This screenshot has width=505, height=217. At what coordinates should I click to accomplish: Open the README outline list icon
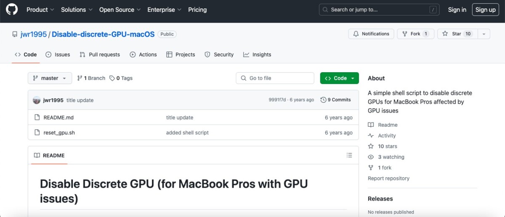[349, 155]
